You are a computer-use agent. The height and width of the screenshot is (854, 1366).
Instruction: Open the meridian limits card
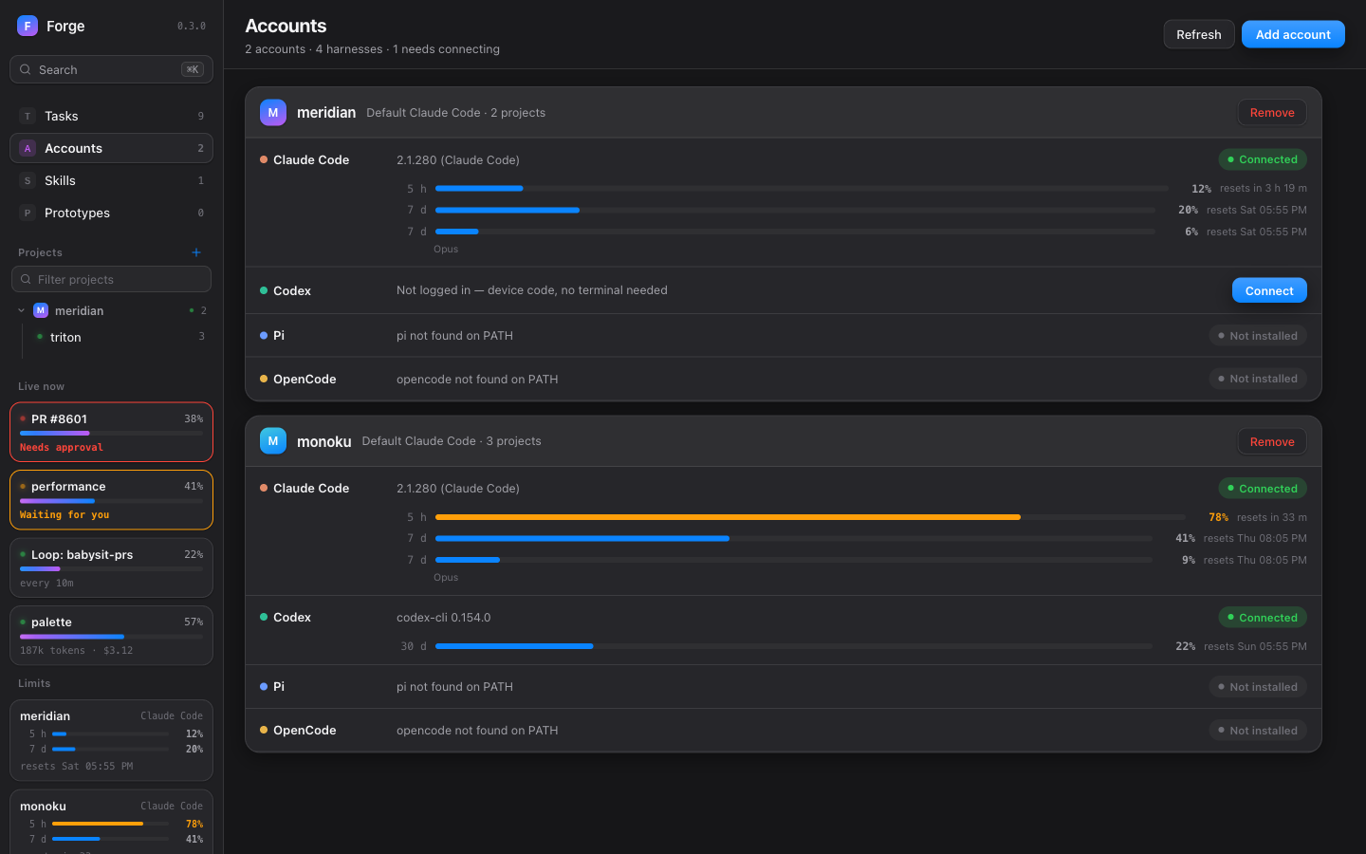coord(111,740)
